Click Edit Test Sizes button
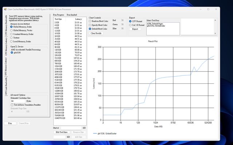233x145 pixels. click(62, 132)
